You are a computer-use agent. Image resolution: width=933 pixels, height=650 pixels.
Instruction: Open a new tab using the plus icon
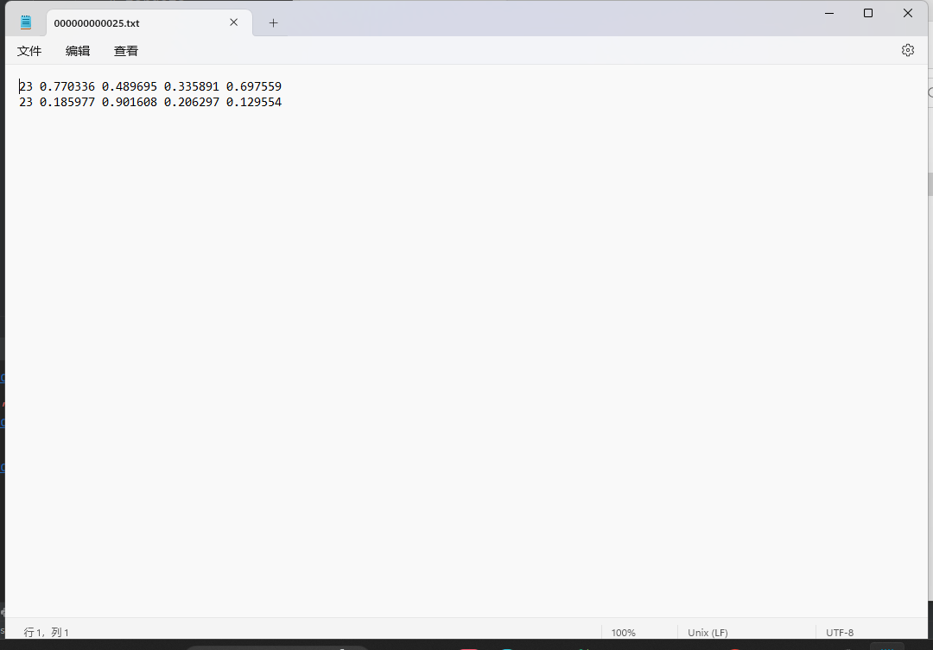(273, 23)
